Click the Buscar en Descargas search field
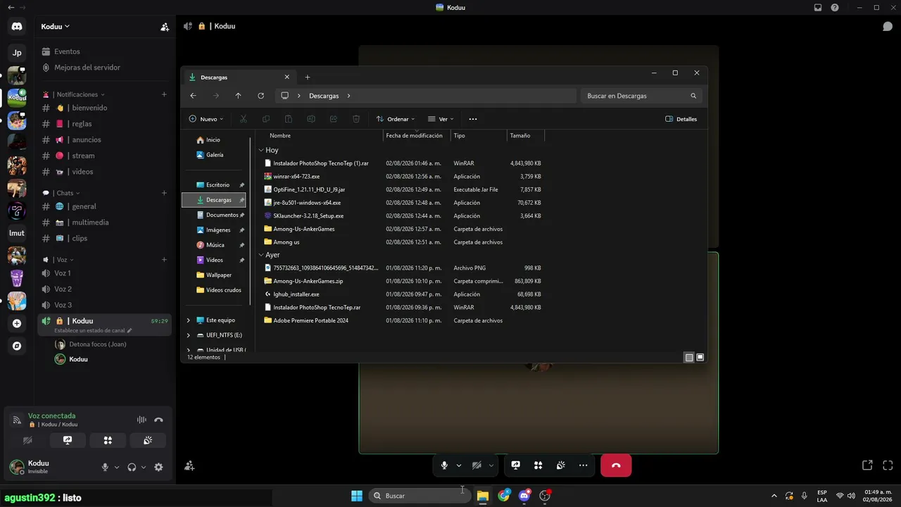This screenshot has width=901, height=507. 641,96
